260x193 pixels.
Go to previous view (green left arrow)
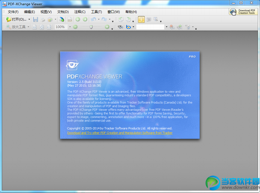click(x=78, y=20)
